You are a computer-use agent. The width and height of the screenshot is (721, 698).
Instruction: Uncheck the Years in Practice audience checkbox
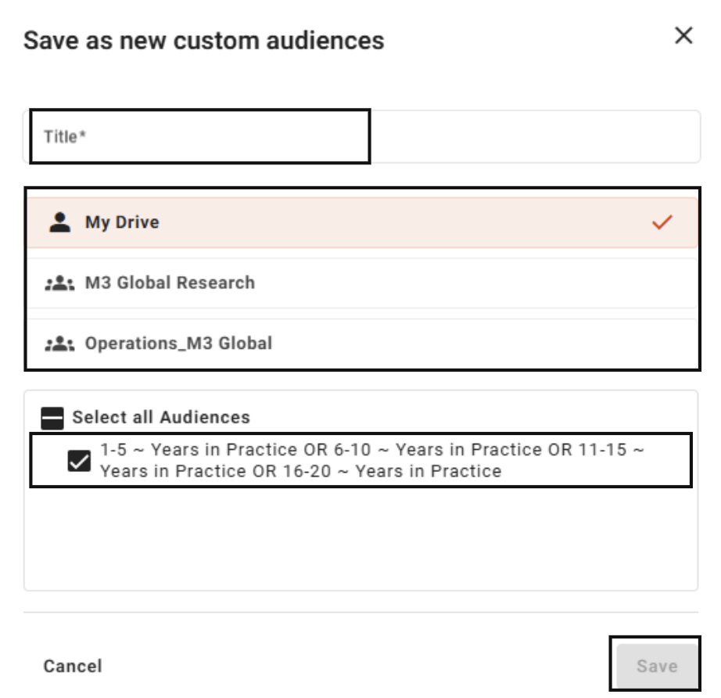(x=79, y=461)
